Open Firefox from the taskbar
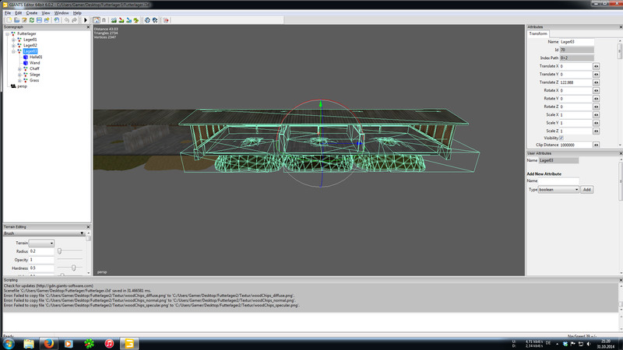This screenshot has width=623, height=350. click(x=48, y=342)
